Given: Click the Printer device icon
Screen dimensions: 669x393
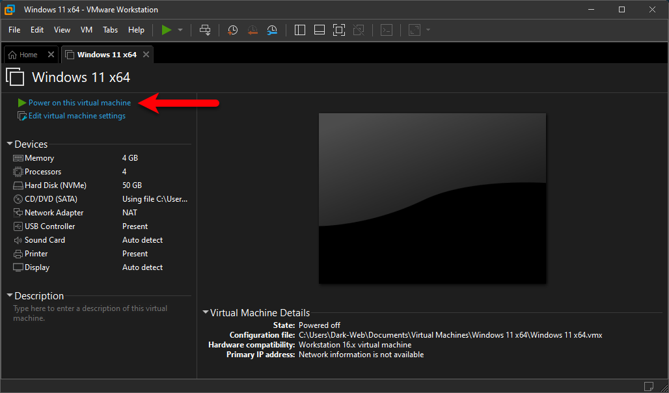Looking at the screenshot, I should coord(18,254).
